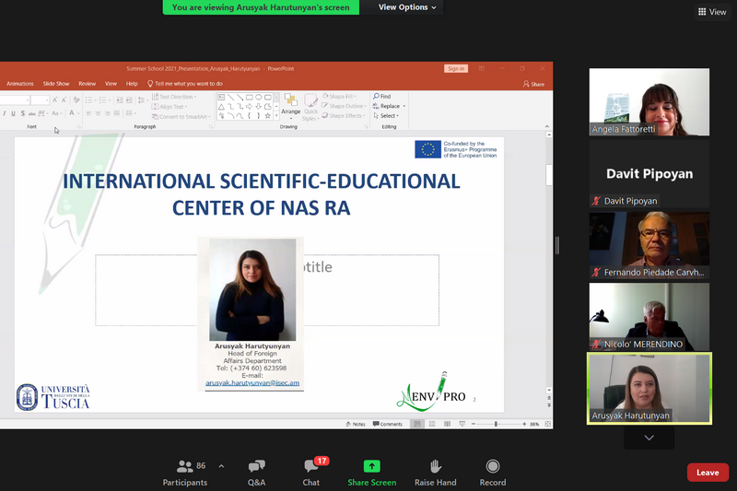The image size is (737, 491).
Task: Select the Oval shape in the gallery
Action: (x=259, y=98)
